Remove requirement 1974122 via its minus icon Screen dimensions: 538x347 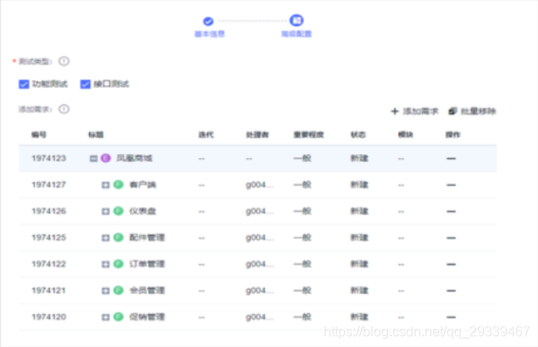(452, 264)
